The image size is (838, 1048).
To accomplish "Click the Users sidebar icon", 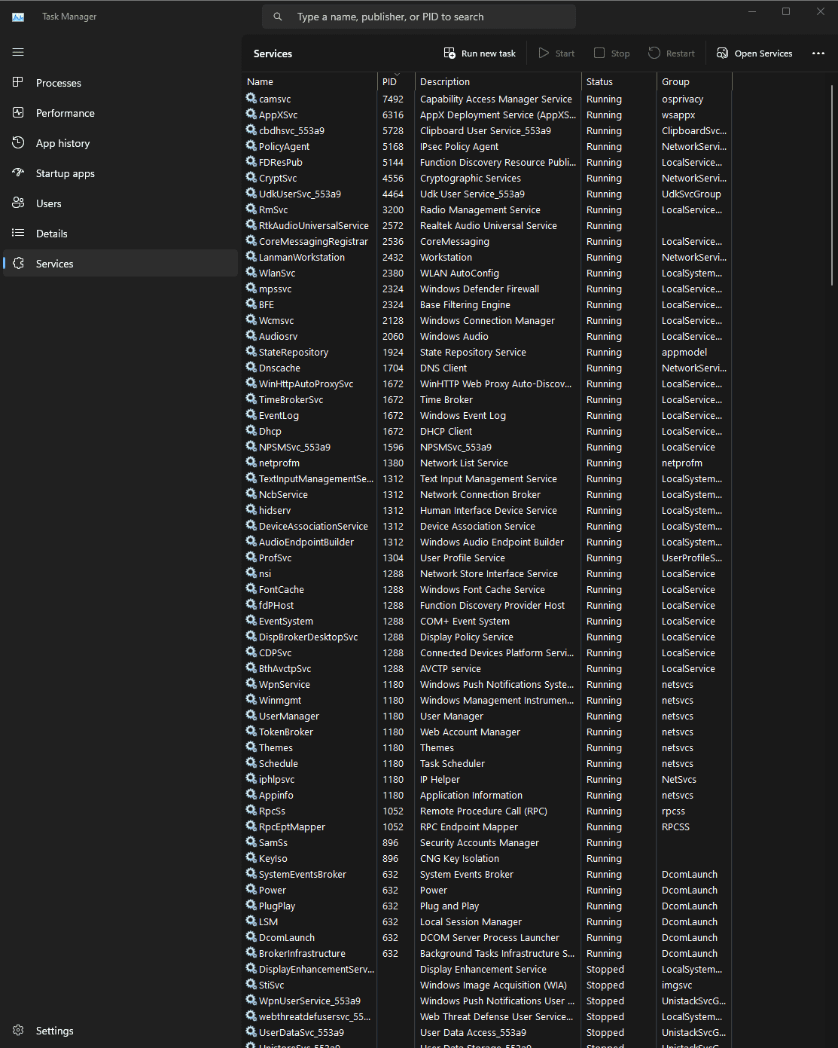I will 18,203.
